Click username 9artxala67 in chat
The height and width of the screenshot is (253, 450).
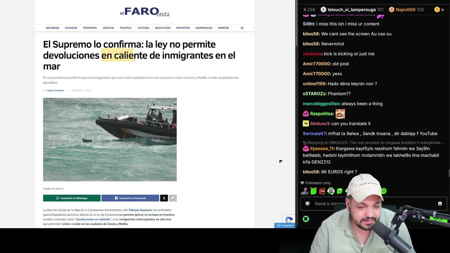tap(314, 134)
